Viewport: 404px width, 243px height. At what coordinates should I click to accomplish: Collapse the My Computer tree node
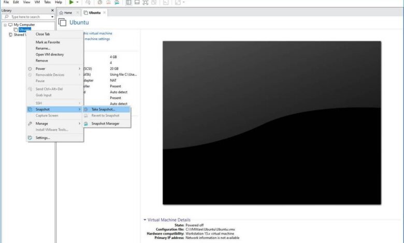[x=5, y=25]
